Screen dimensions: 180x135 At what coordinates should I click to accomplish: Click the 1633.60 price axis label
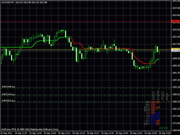(x=176, y=15)
